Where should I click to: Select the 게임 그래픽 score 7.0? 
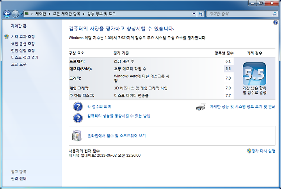(x=228, y=88)
